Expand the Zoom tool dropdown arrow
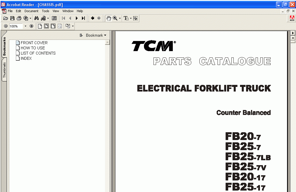This screenshot has width=296, height=192. click(x=120, y=18)
